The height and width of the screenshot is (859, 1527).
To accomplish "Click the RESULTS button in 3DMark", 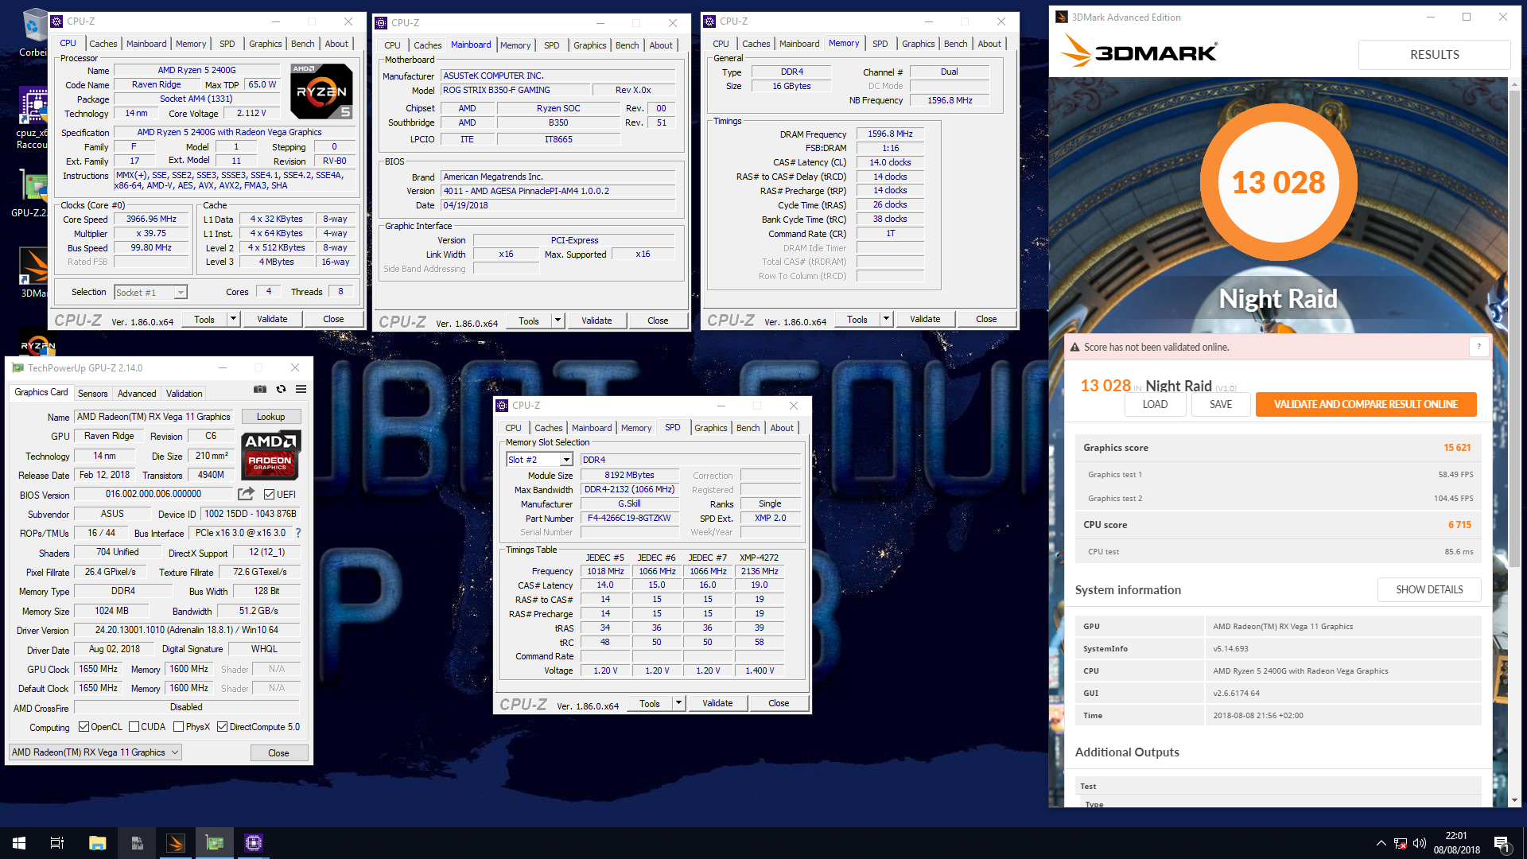I will (1434, 55).
